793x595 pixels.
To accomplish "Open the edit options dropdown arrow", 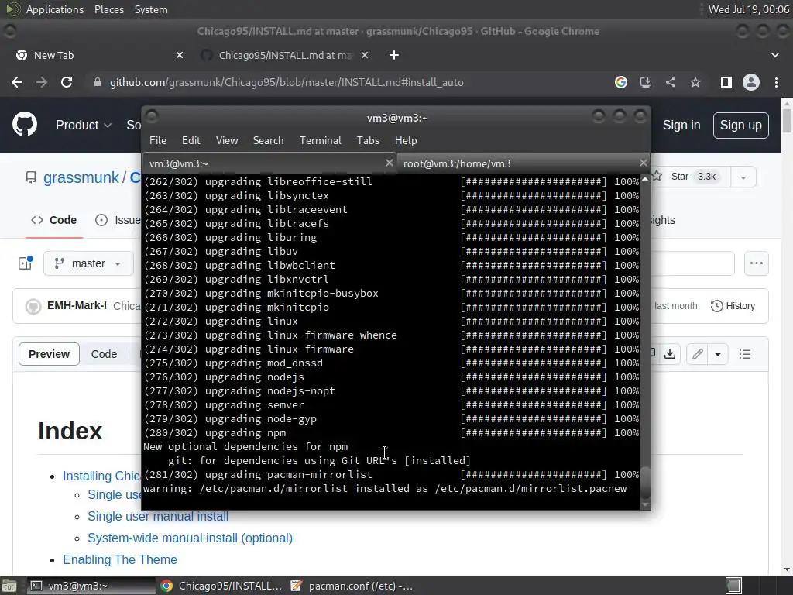I will point(718,353).
